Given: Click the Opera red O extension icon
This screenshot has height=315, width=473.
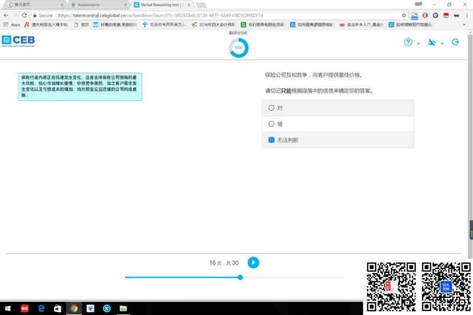Looking at the screenshot, I should click(425, 15).
